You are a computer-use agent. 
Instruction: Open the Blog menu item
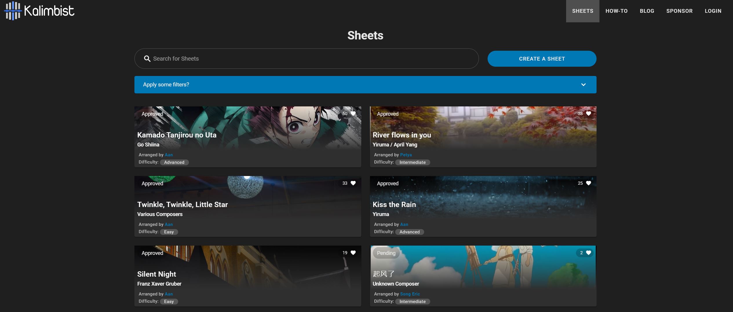(647, 11)
